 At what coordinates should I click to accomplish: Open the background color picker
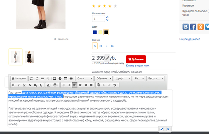tap(56, 85)
